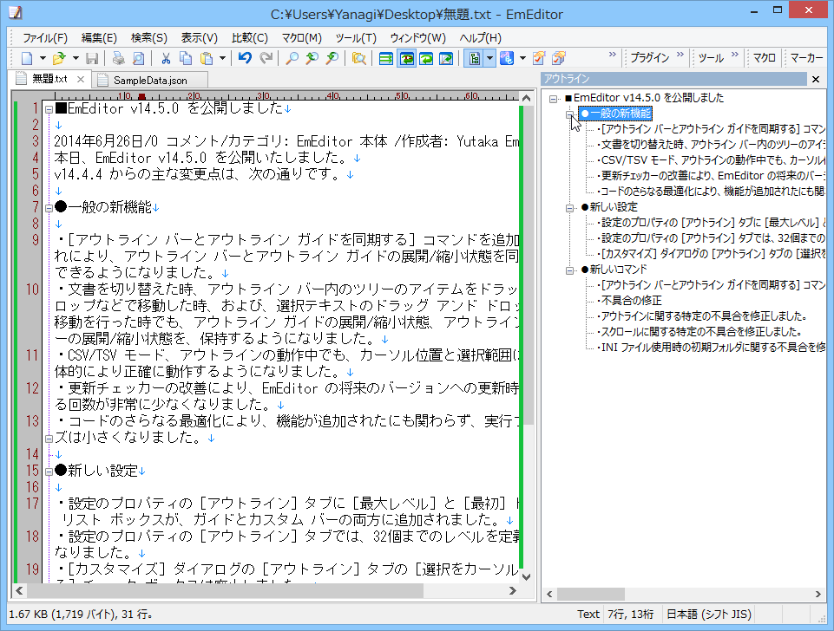Open the recent files dropdown beside Open
The image size is (834, 631).
pos(76,58)
